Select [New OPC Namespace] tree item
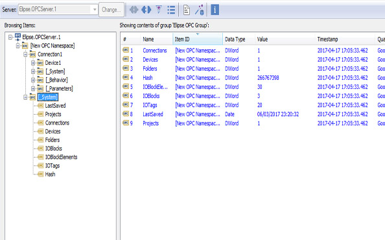 (x=52, y=45)
